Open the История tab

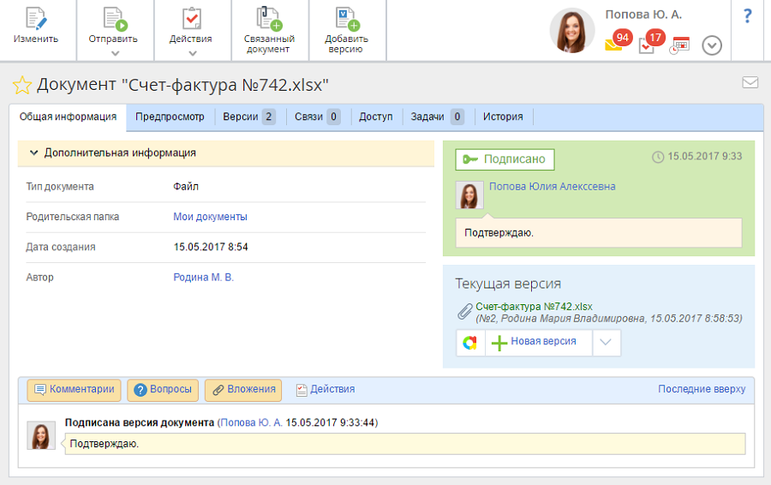pos(503,117)
